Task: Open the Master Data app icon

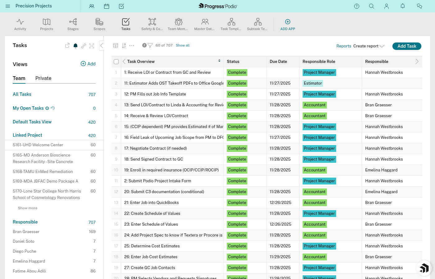Action: click(204, 22)
